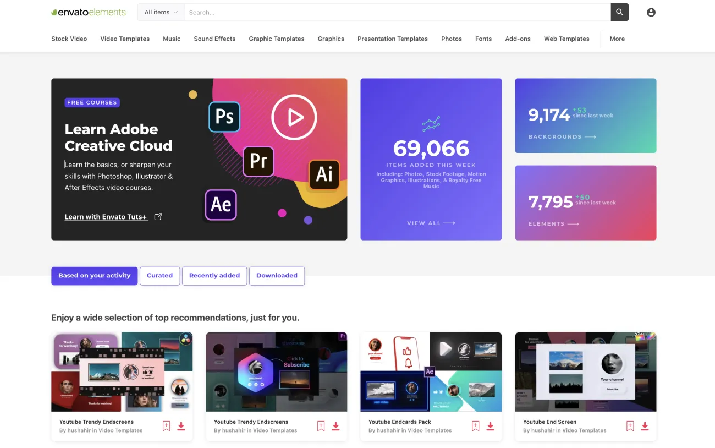This screenshot has width=715, height=448.
Task: Click the Youtube Endcards Pack title
Action: pos(400,422)
